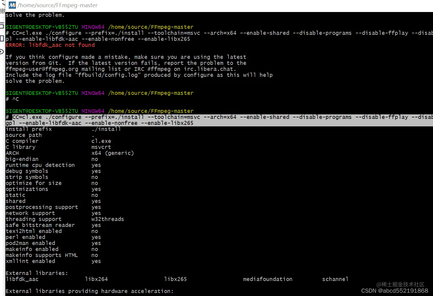
Task: Click the 'threading support' label
Action: (34, 219)
